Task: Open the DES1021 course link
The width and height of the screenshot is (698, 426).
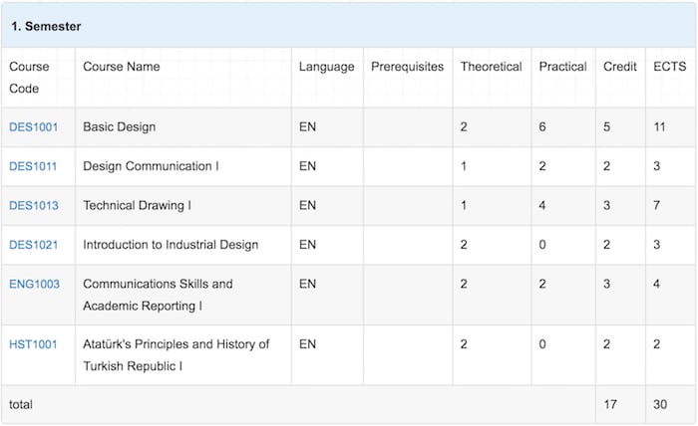Action: pyautogui.click(x=33, y=245)
